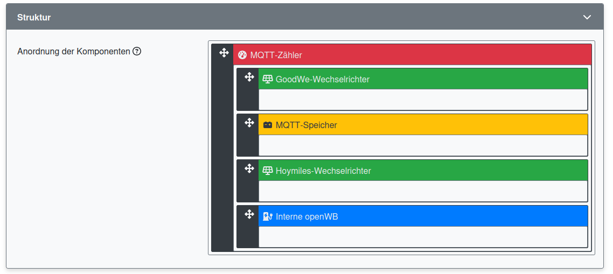This screenshot has height=274, width=613.
Task: Select the MQTT-Speicher label
Action: (306, 125)
